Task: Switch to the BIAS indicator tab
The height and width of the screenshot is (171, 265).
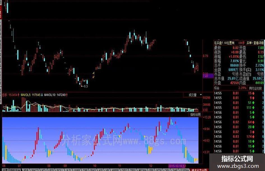Action: [x=93, y=170]
